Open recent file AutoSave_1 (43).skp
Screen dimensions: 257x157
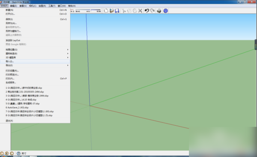click(x=35, y=108)
